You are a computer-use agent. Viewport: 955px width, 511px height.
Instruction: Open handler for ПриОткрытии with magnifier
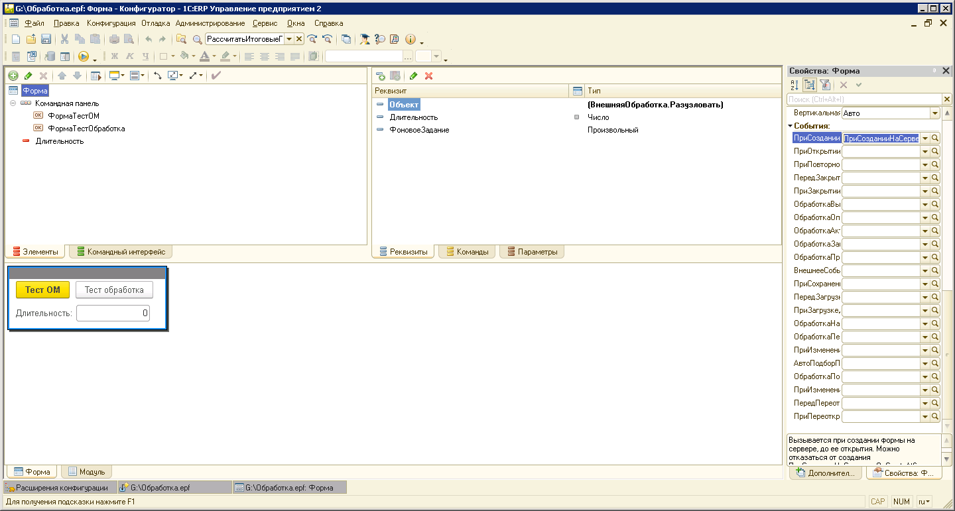click(x=935, y=152)
